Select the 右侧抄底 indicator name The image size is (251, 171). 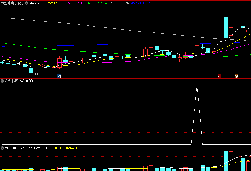(11, 81)
